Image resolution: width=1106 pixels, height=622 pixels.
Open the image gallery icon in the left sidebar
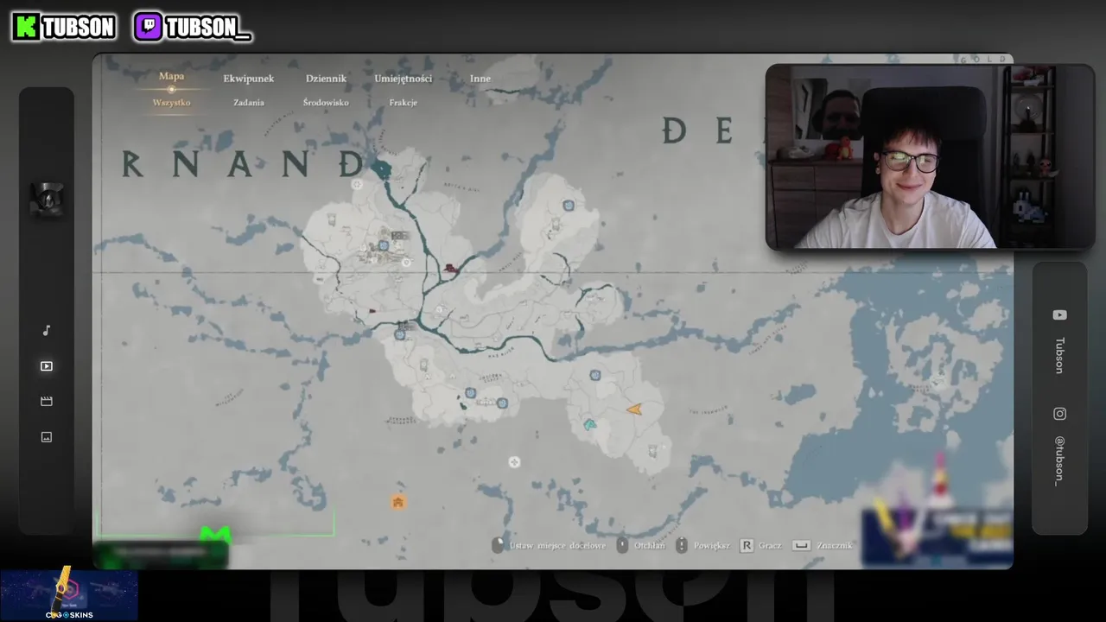[47, 437]
